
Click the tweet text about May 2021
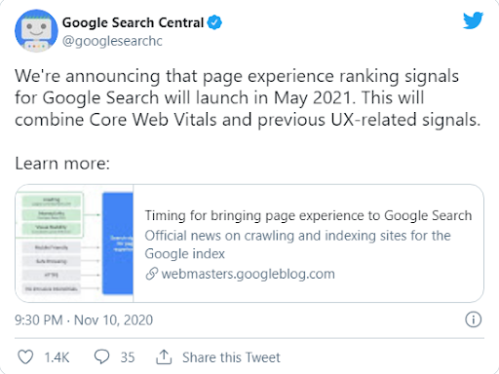248,97
